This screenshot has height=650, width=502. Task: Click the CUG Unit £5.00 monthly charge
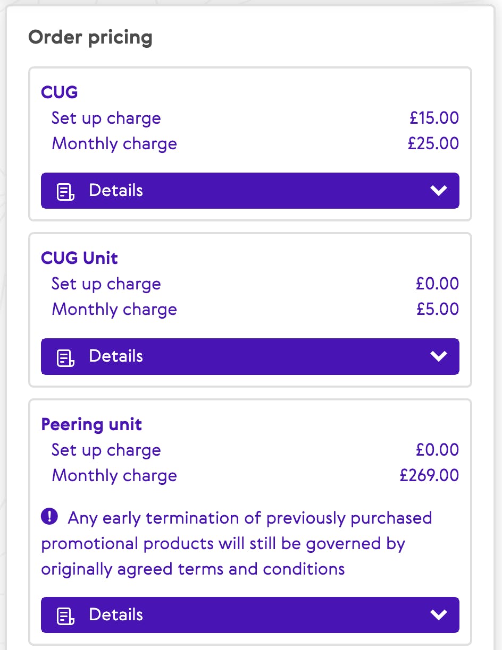[437, 309]
